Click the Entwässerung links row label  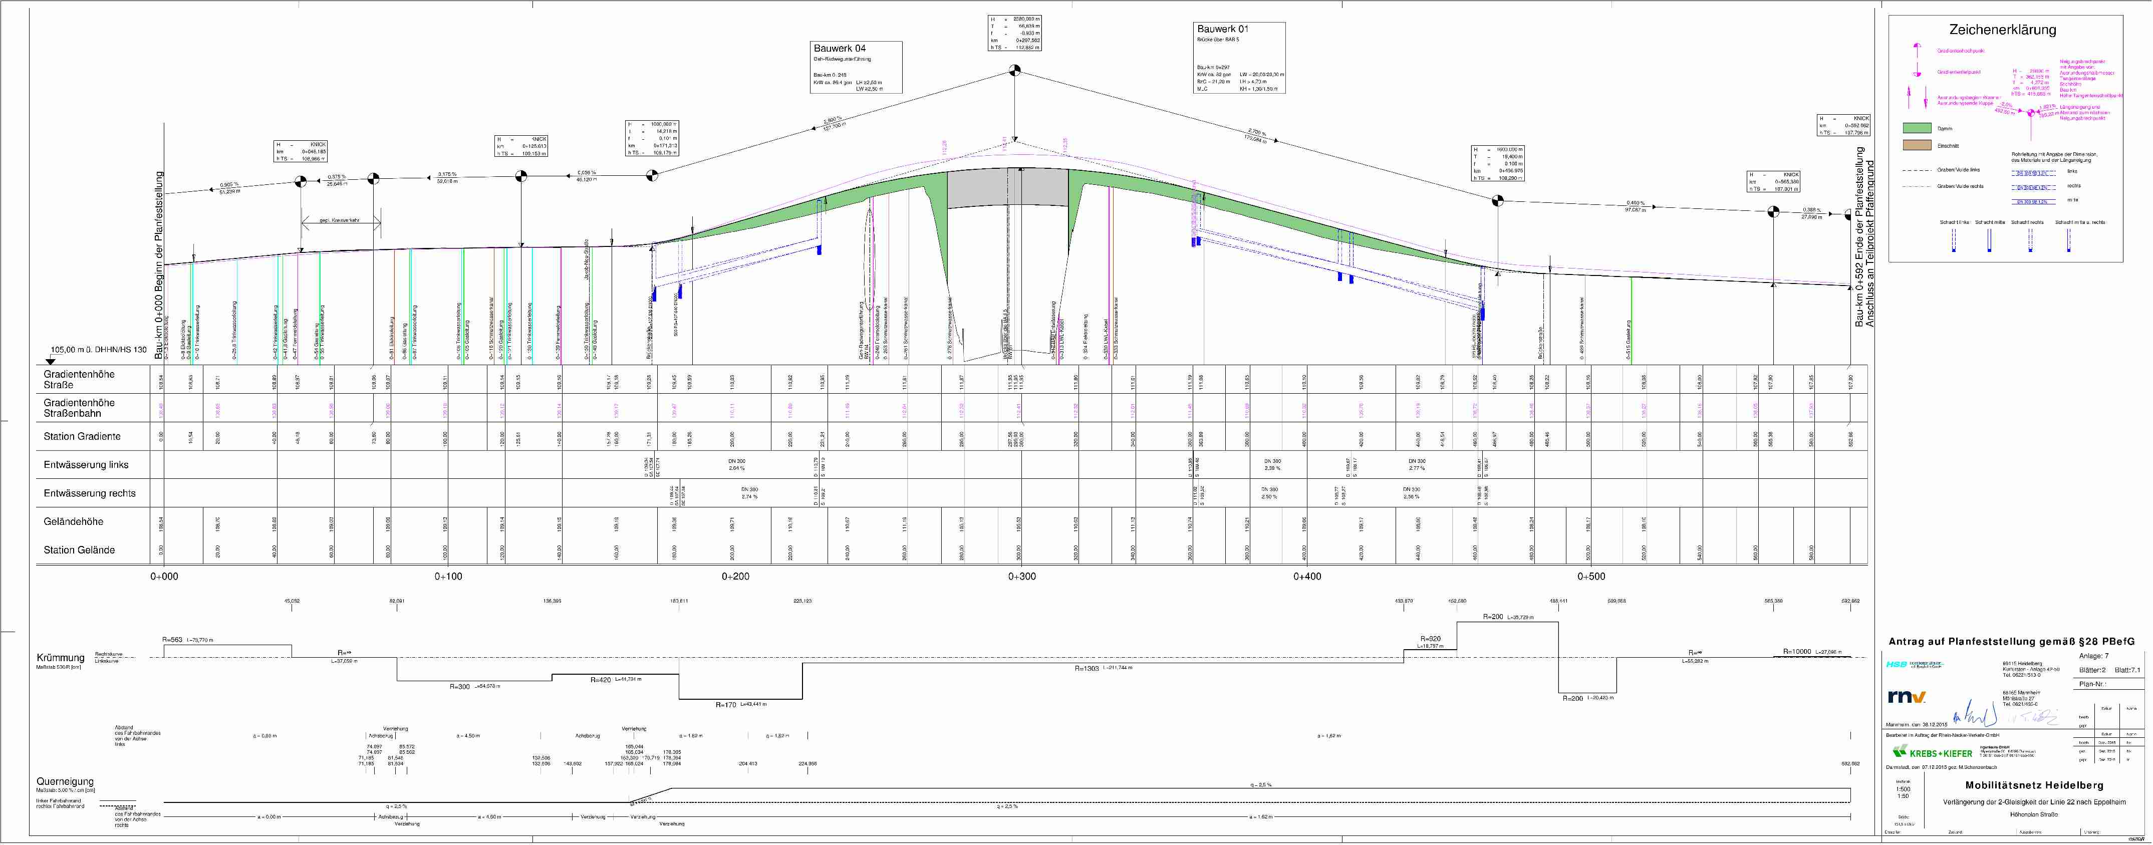click(x=86, y=465)
